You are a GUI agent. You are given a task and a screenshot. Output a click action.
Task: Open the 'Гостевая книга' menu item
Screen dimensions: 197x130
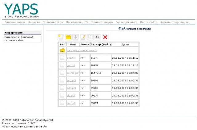point(127,22)
